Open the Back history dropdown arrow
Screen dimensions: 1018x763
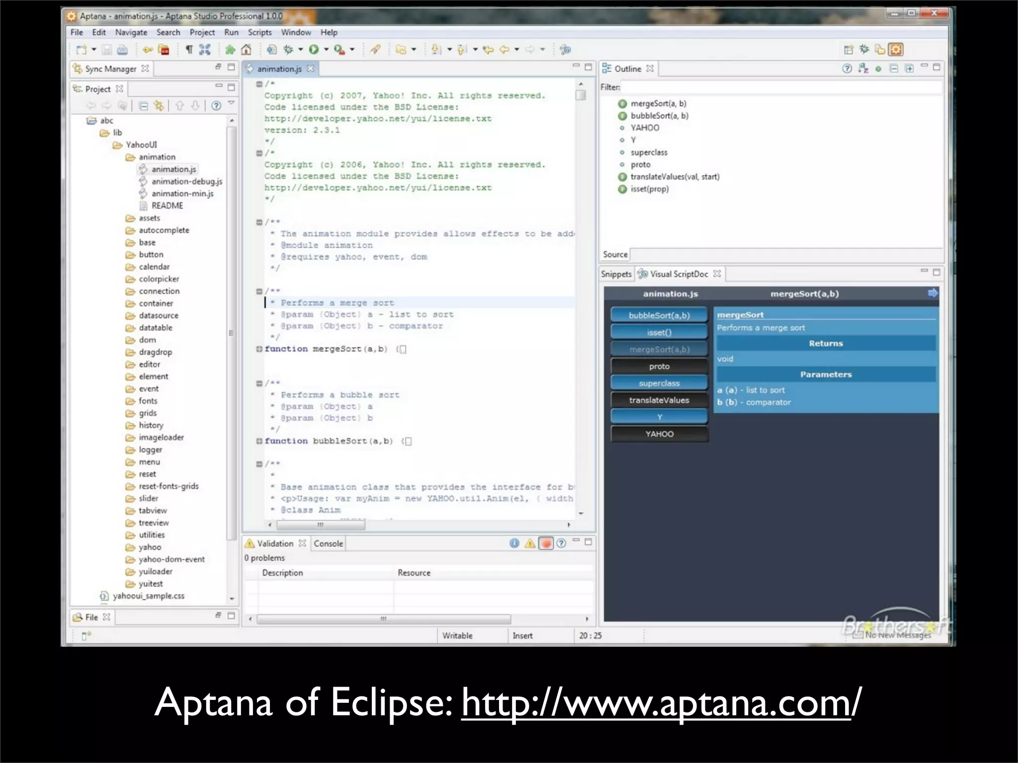click(517, 49)
